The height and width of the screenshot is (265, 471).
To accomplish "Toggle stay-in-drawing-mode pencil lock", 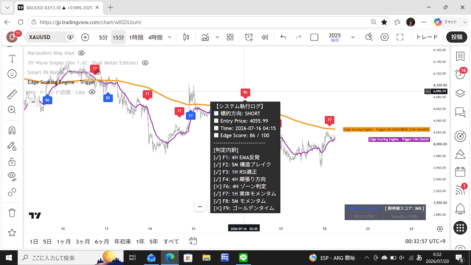I will (x=12, y=146).
